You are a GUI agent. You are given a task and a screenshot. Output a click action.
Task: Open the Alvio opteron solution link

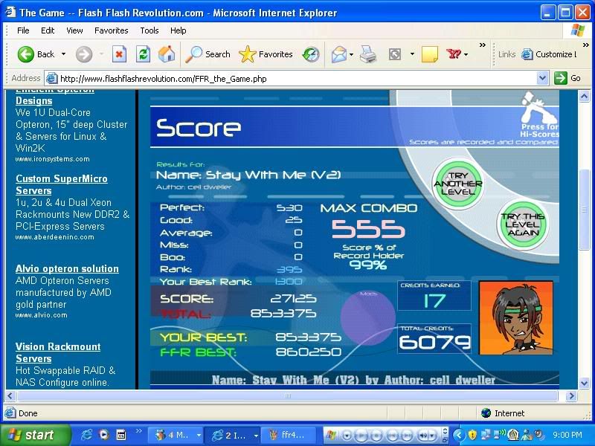(67, 268)
